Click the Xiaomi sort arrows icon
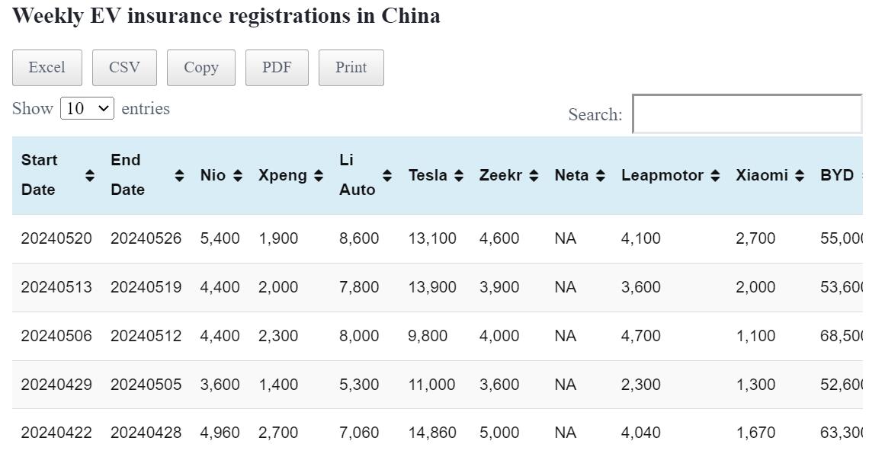Viewport: 869px width, 457px height. 800,176
